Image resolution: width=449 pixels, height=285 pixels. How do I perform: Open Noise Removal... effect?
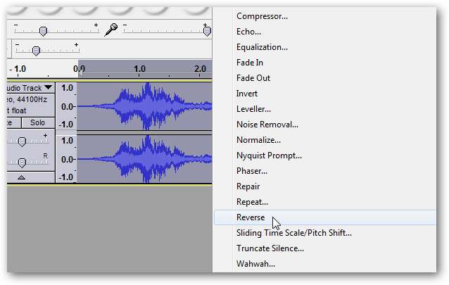coord(267,125)
